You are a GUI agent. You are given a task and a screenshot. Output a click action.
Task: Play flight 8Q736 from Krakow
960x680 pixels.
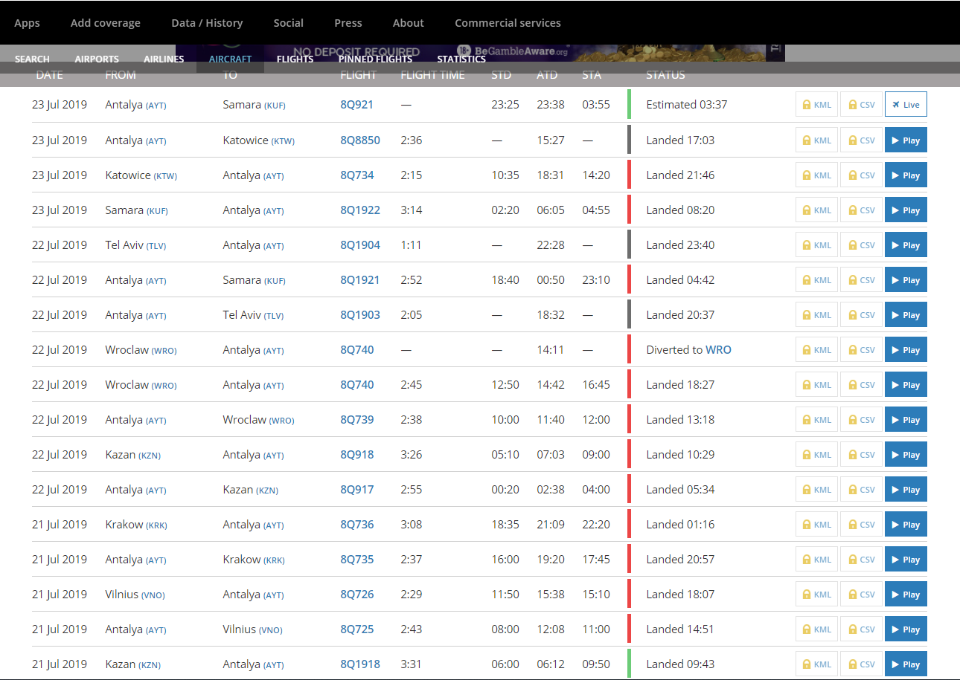coord(906,525)
